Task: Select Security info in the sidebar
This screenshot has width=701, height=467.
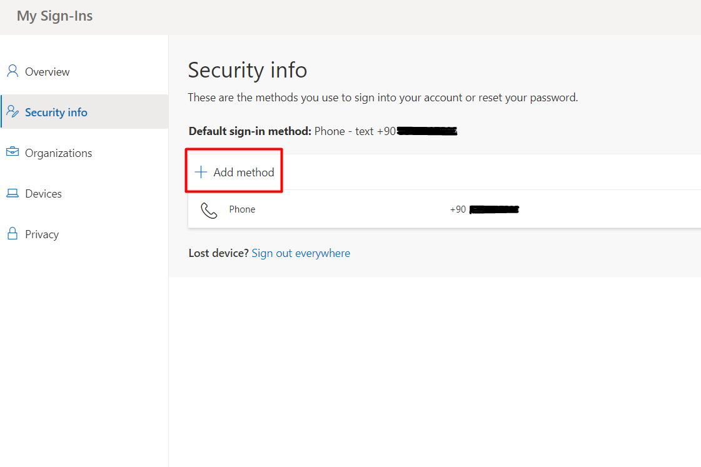Action: 56,112
